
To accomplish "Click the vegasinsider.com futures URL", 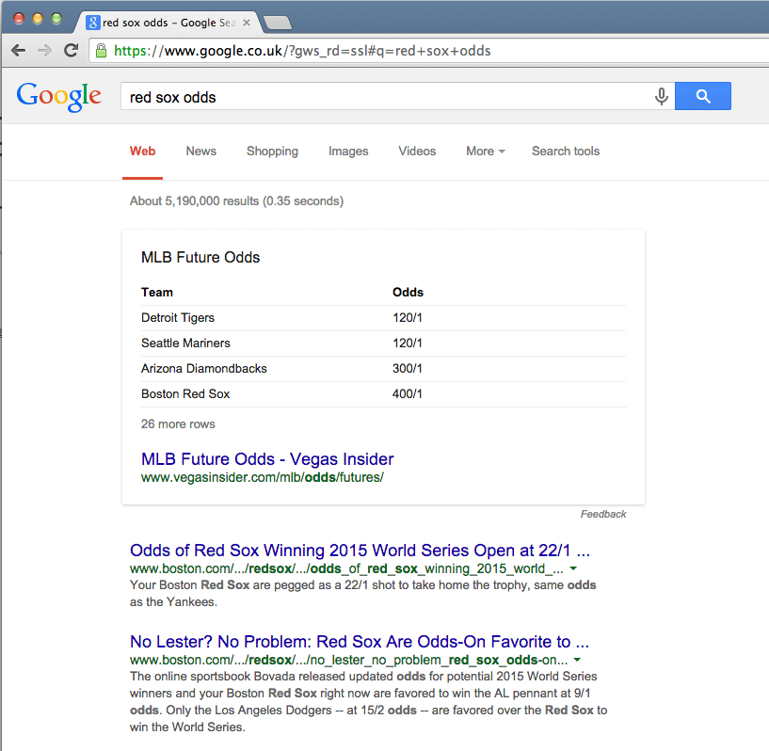I will tap(263, 477).
